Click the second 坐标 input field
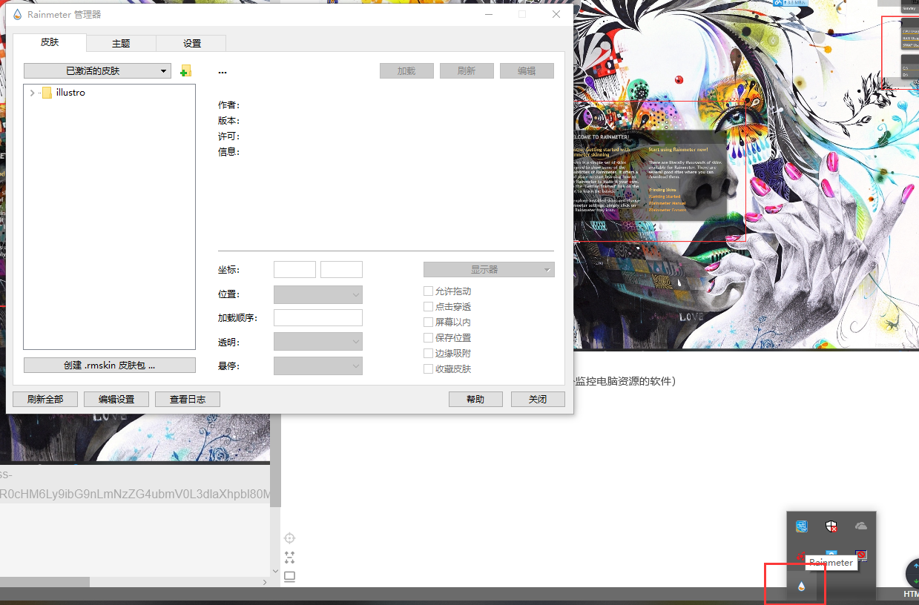 point(341,270)
